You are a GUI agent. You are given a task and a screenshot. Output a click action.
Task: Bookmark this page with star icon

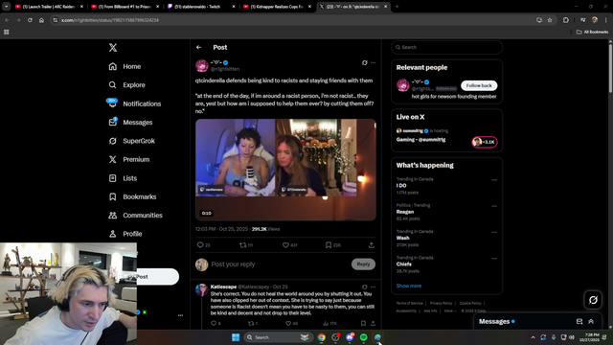pos(550,20)
